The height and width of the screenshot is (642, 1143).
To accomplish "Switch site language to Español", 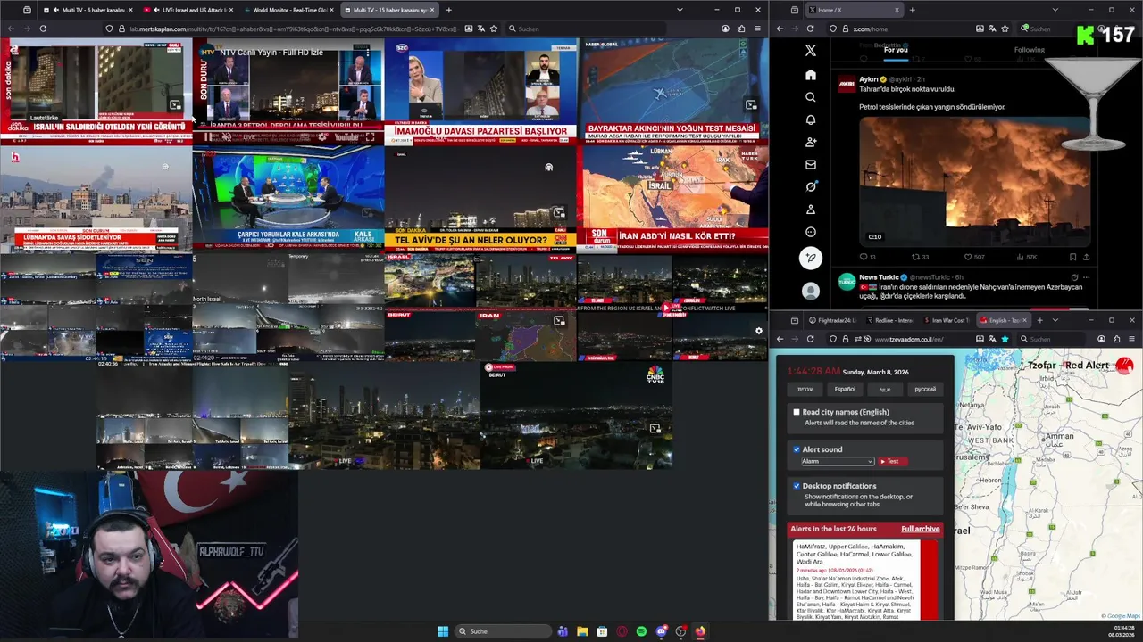I will click(x=845, y=389).
